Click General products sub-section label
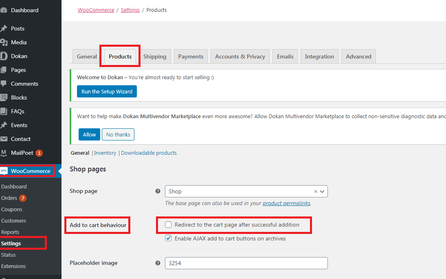The width and height of the screenshot is (446, 279). 80,153
